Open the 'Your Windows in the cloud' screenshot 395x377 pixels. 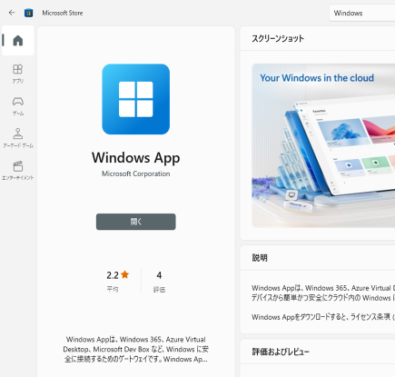323,145
